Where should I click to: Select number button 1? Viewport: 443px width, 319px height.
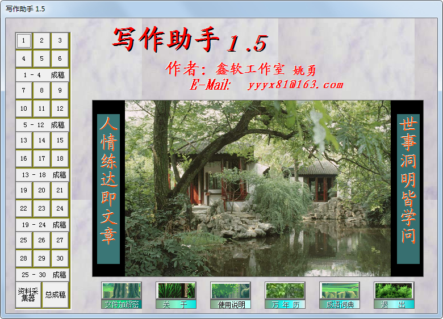24,40
